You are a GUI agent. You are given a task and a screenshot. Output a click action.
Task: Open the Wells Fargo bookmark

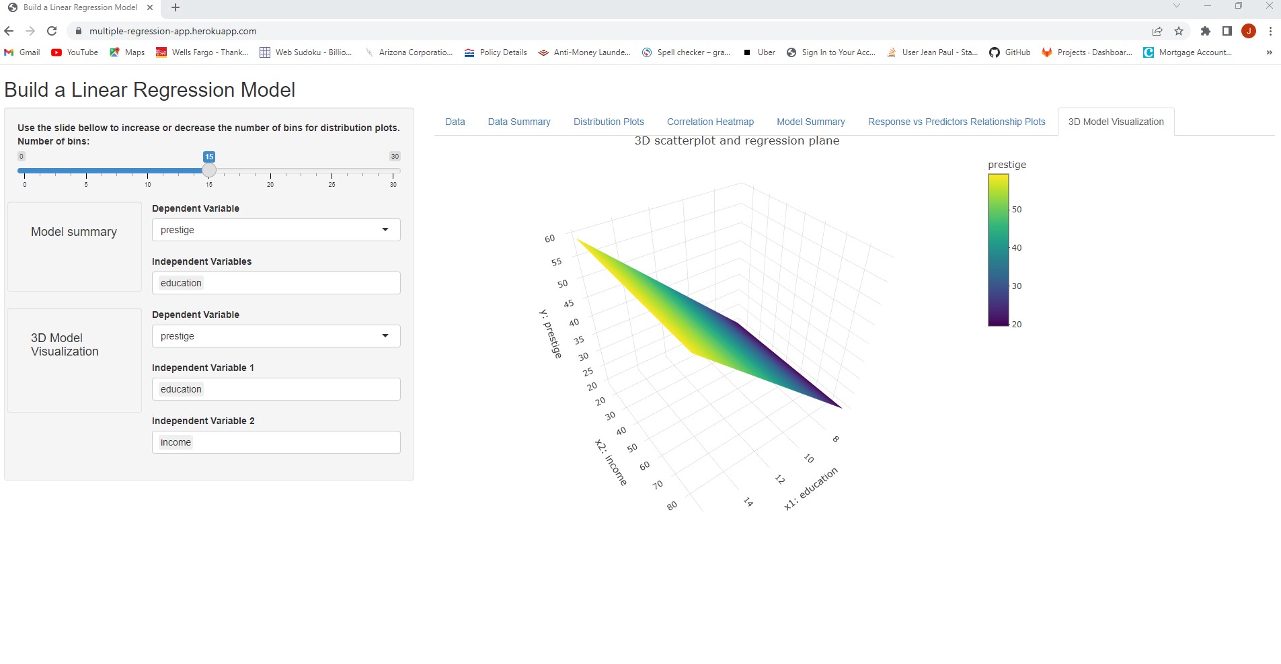[202, 52]
